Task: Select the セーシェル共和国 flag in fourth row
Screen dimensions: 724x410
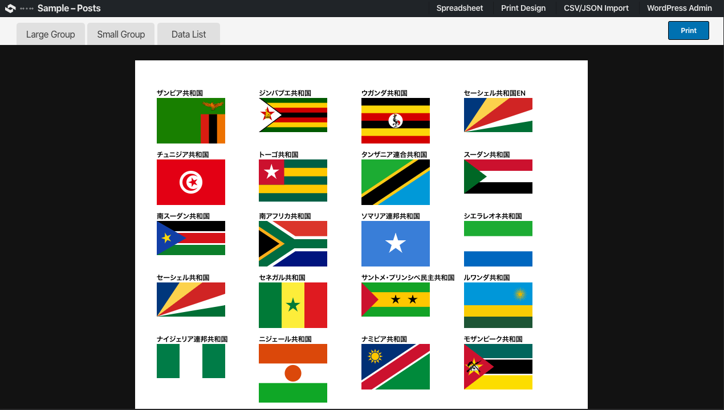Action: pyautogui.click(x=191, y=300)
